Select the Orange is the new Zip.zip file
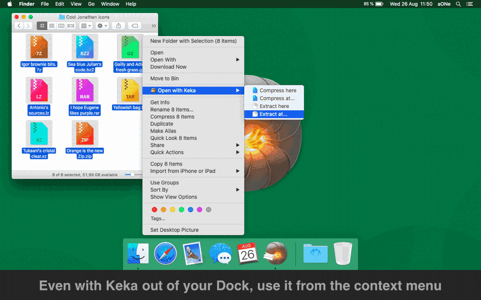 tap(85, 133)
